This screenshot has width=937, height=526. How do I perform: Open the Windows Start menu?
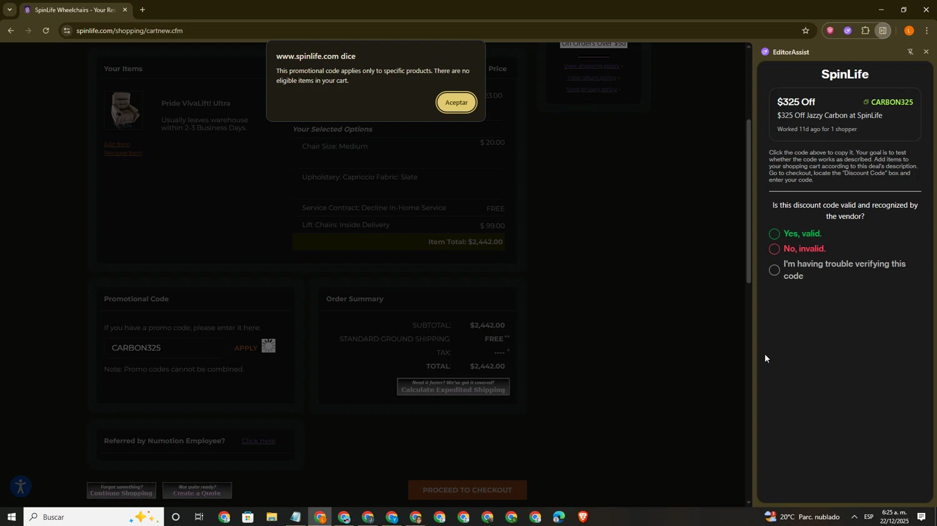(x=11, y=517)
